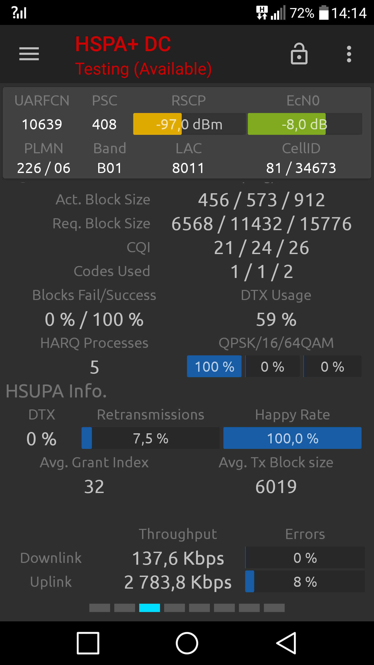This screenshot has width=374, height=665.
Task: Open the three-dot overflow menu
Action: coord(349,54)
